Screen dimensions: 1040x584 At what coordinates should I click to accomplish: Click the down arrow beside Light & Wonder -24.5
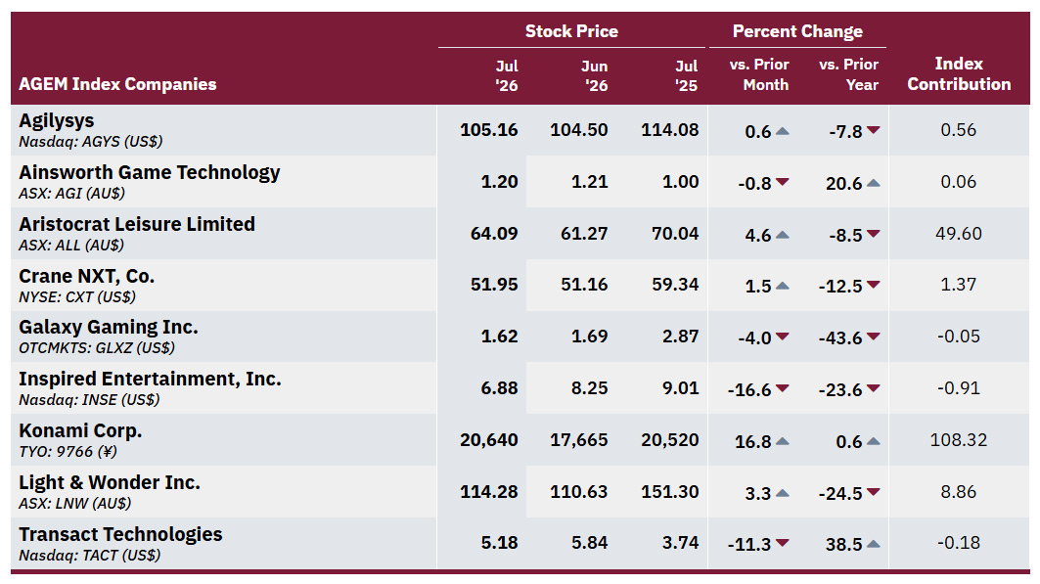[873, 492]
